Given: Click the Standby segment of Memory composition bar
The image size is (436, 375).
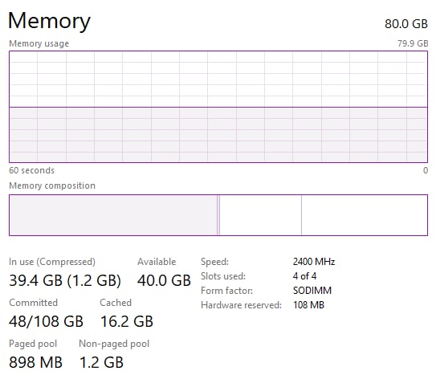Looking at the screenshot, I should tap(260, 215).
